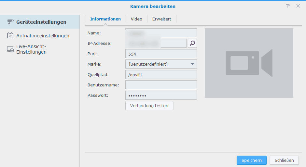The height and width of the screenshot is (167, 306).
Task: Click the Live-Ansicht monitor icon
Action: 10,49
